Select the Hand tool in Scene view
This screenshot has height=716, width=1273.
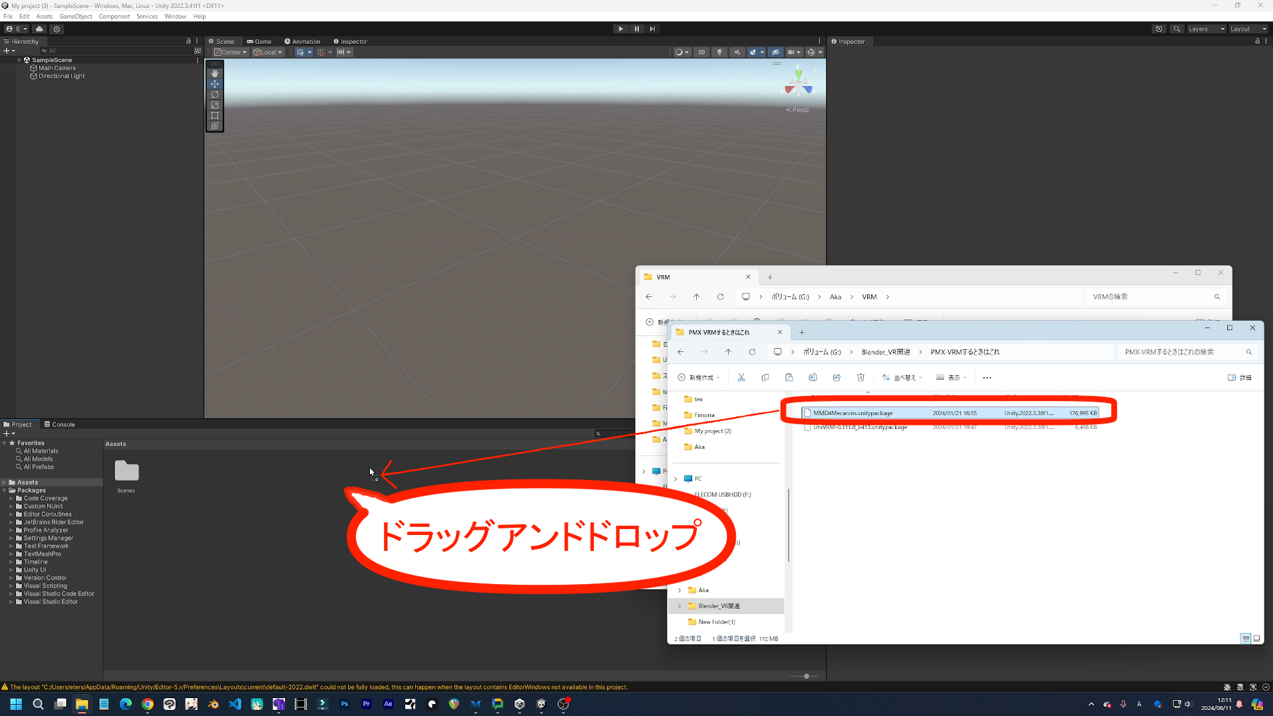coord(215,73)
